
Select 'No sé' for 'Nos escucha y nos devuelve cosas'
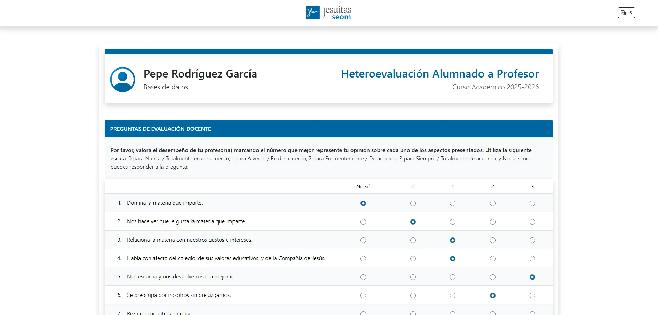point(363,277)
